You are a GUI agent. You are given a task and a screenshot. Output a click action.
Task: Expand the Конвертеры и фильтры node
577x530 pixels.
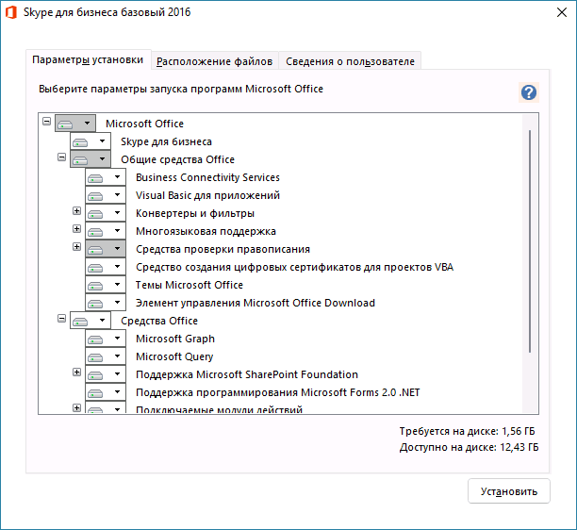click(x=77, y=211)
